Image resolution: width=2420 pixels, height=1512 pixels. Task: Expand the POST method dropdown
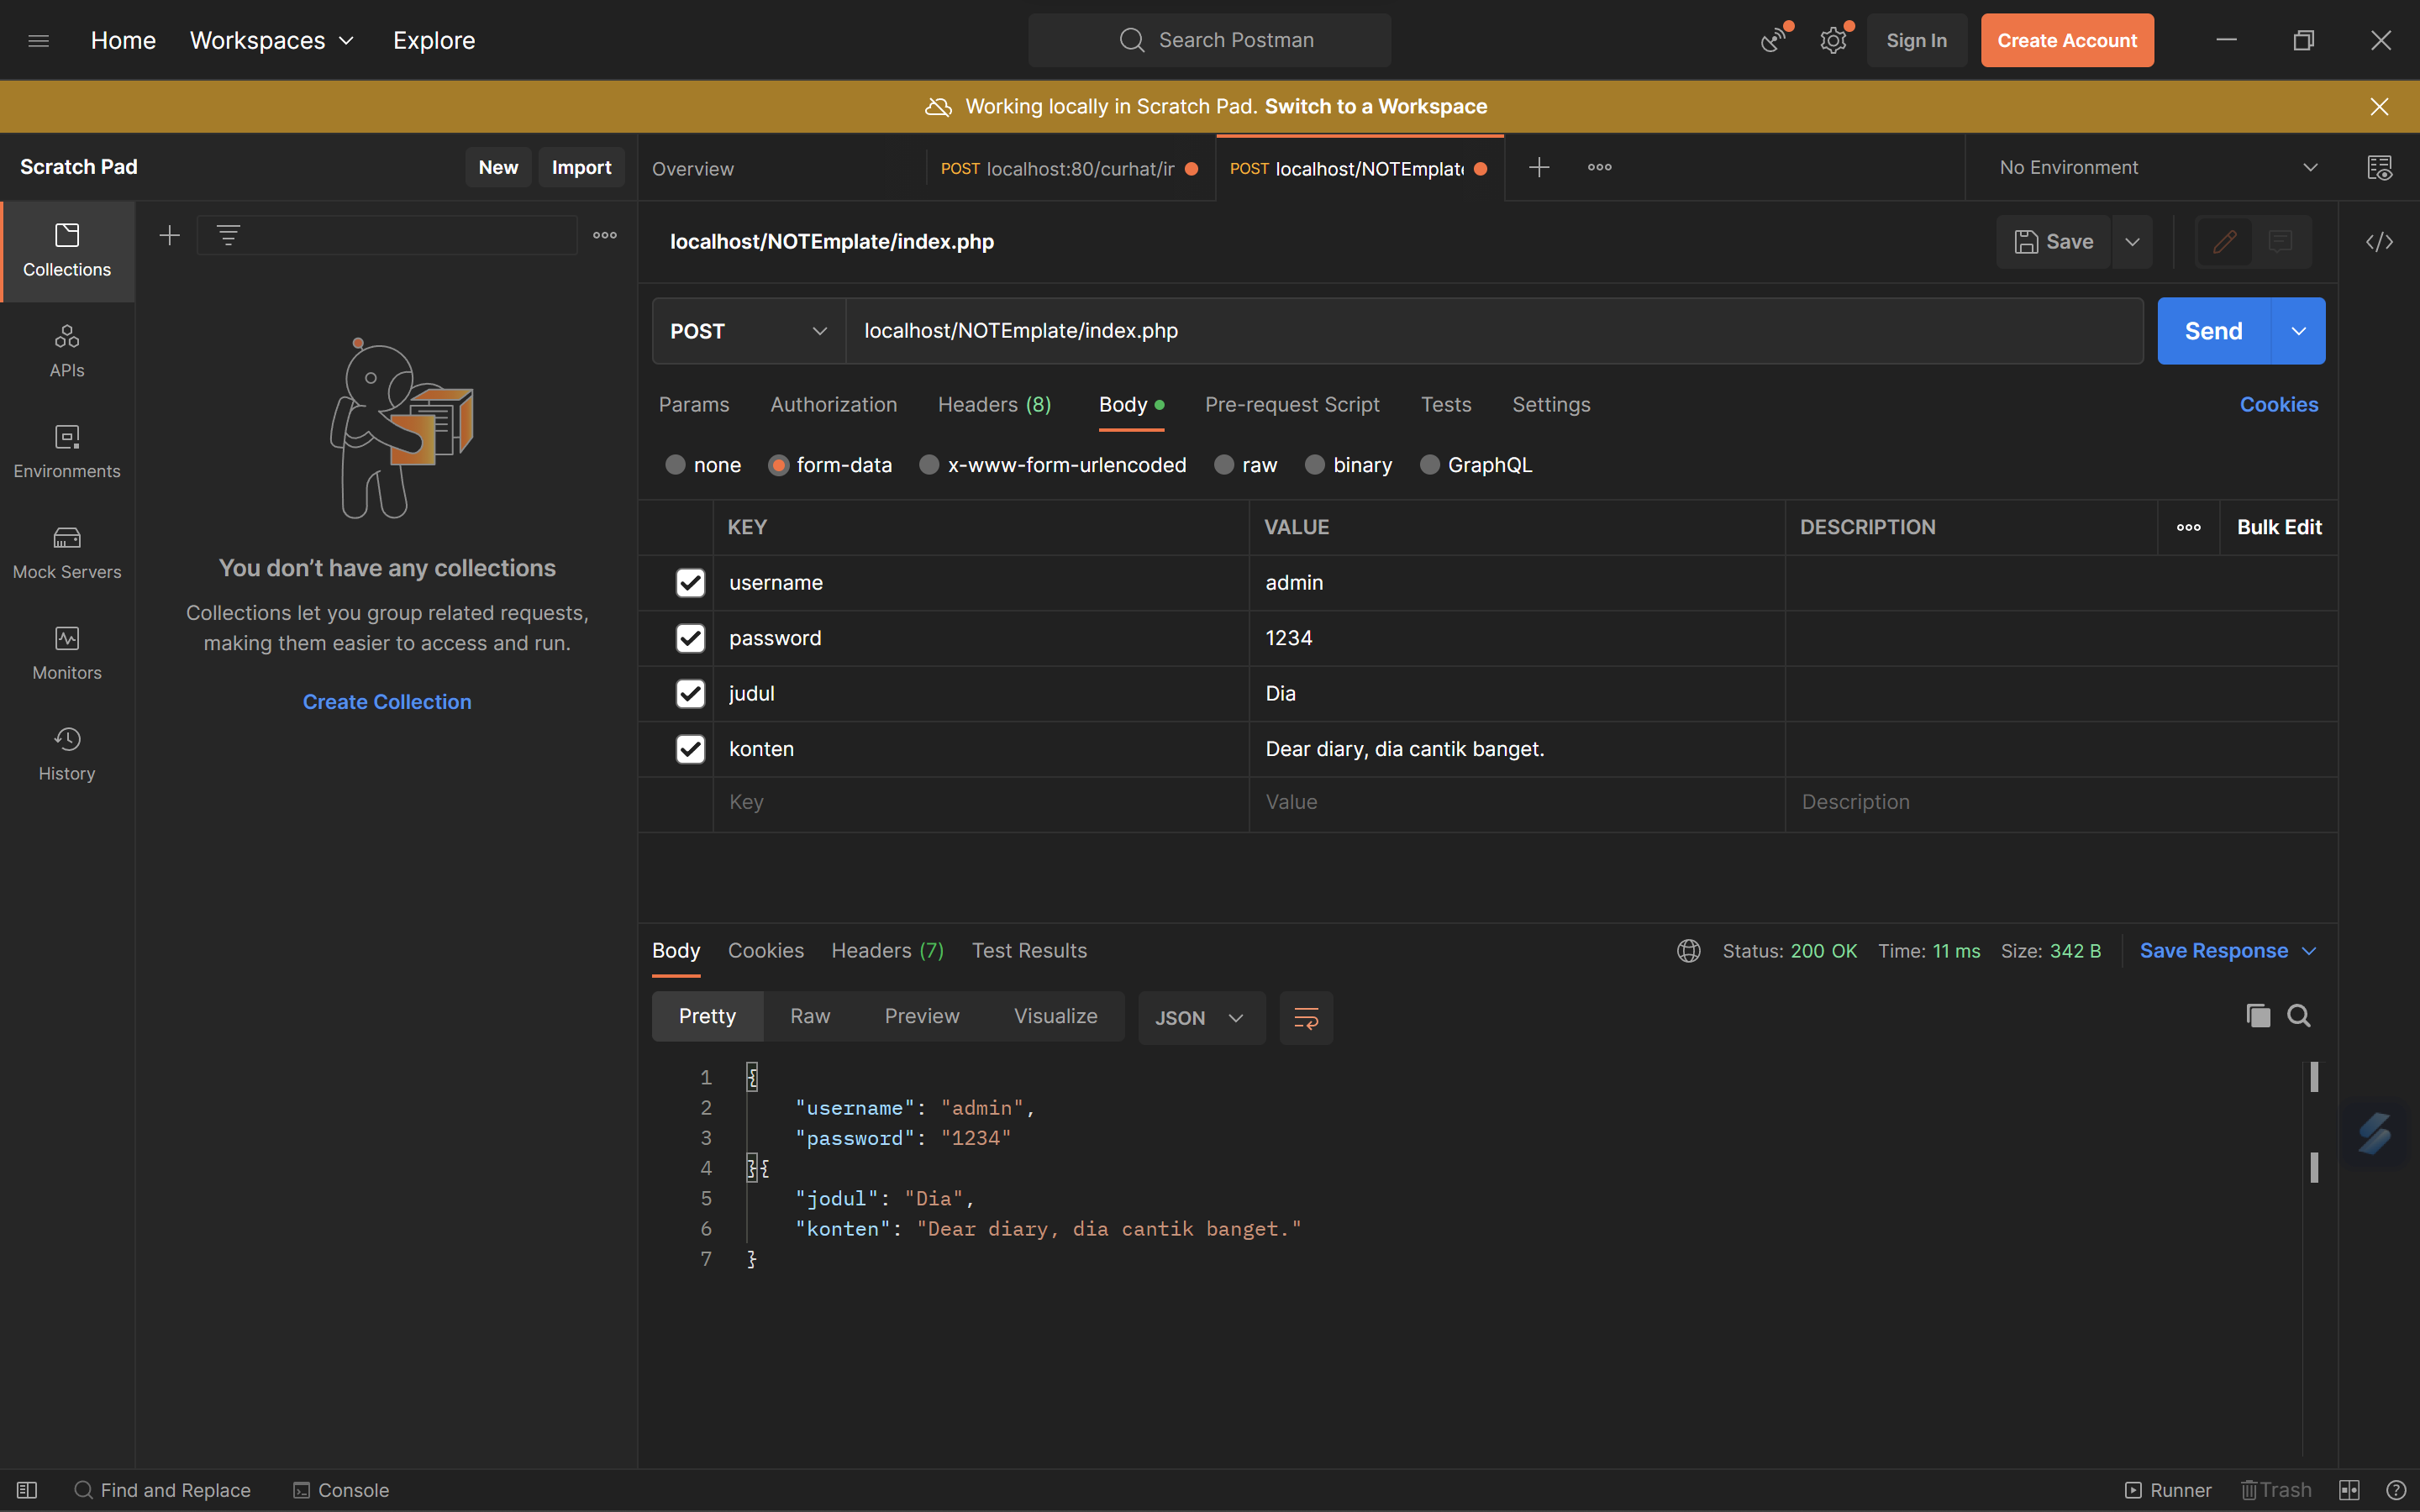(748, 331)
